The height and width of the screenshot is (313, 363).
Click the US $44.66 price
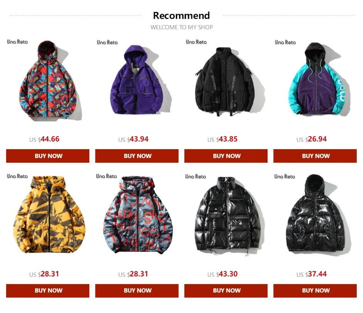(44, 139)
